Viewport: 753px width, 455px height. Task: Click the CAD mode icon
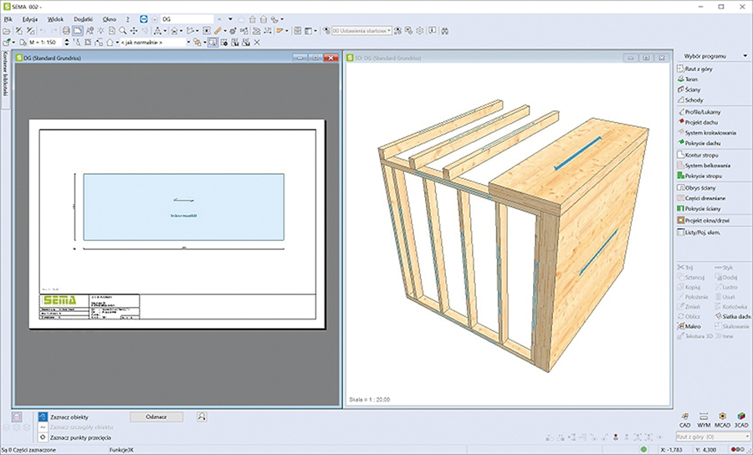(684, 417)
